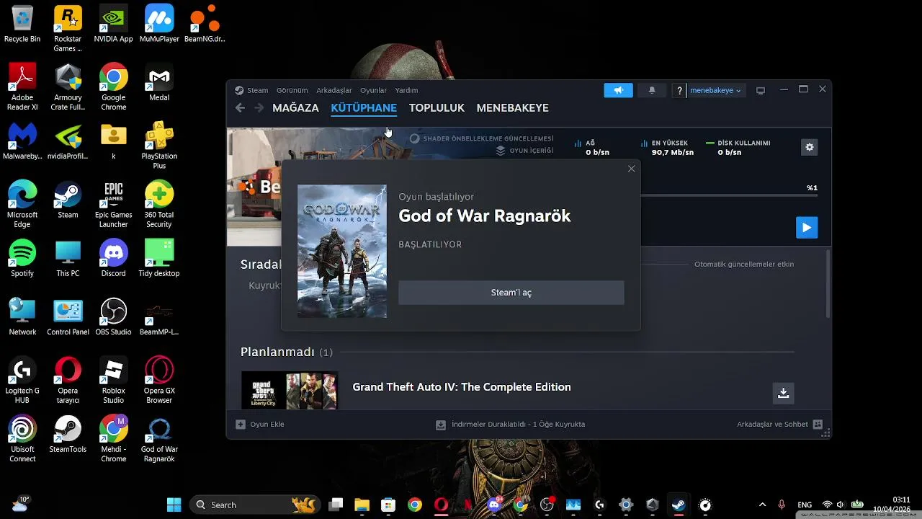
Task: Open the Yardım menu
Action: click(x=406, y=90)
